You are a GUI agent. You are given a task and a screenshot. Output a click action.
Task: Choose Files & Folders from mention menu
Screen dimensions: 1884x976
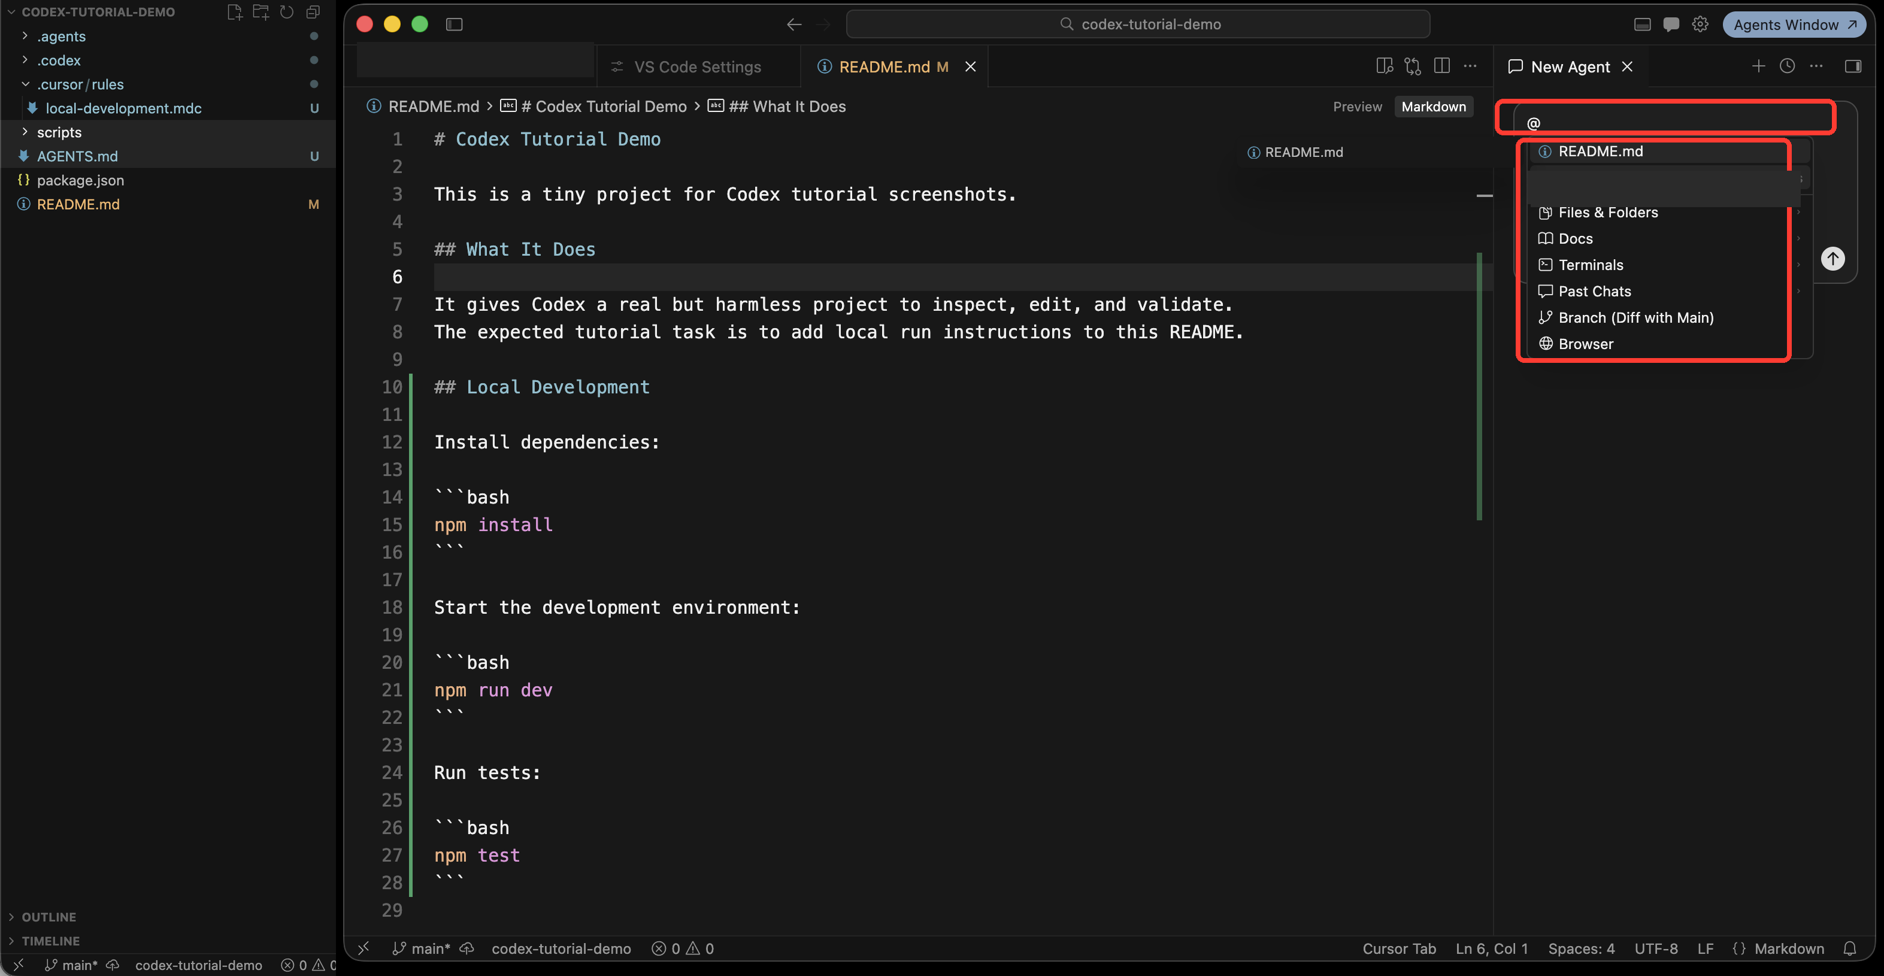tap(1669, 212)
